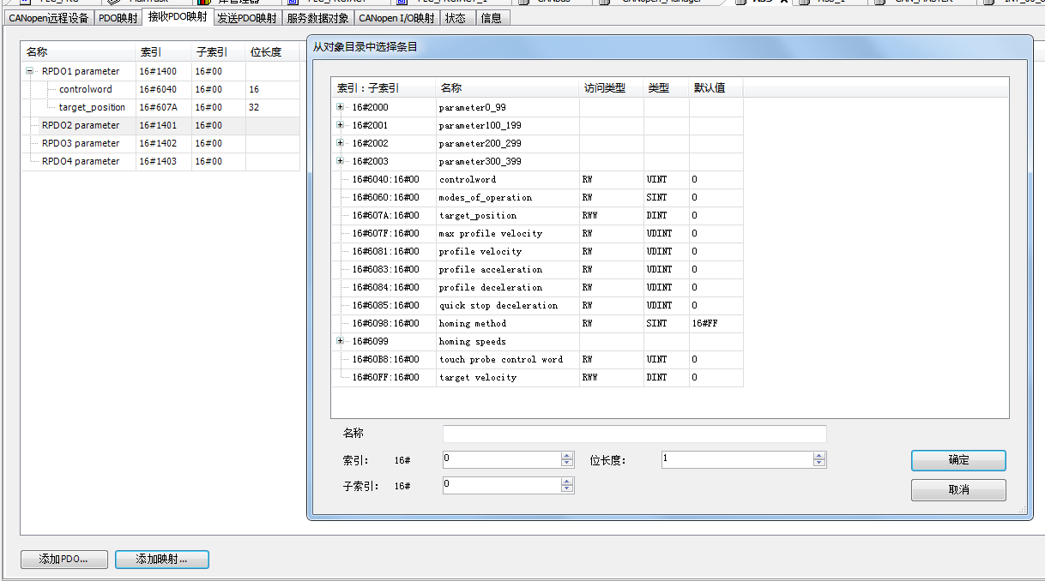Viewport: 1045px width, 581px height.
Task: Expand the 16#2003 parameter300_399 entry
Action: click(x=341, y=161)
